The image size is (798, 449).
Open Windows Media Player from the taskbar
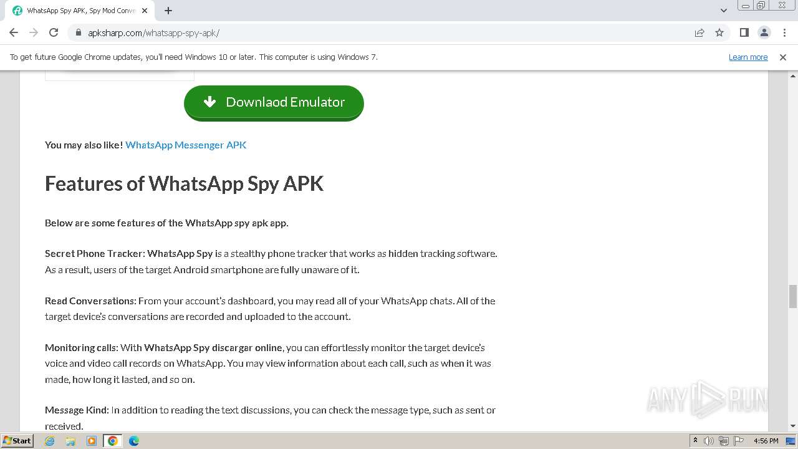pos(92,441)
